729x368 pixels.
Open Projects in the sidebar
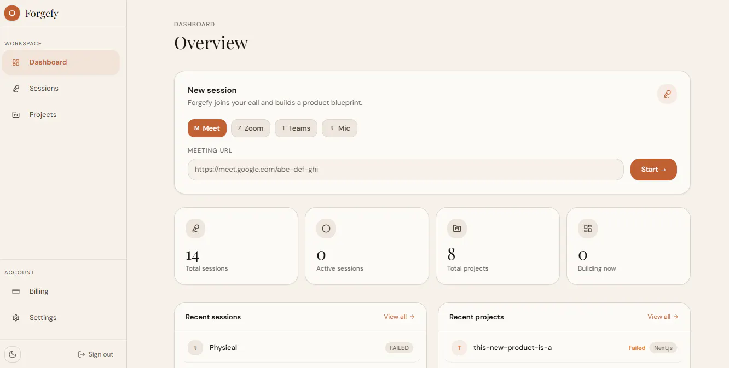point(61,115)
